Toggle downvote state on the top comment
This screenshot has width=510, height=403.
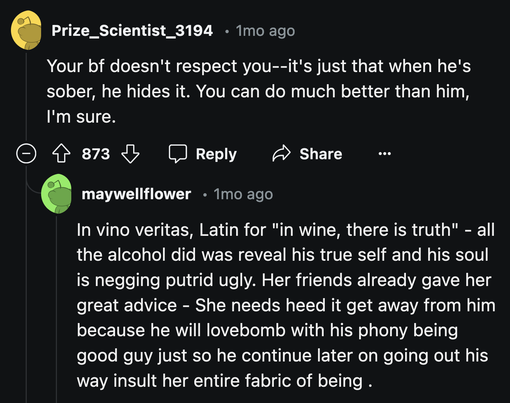coord(130,154)
